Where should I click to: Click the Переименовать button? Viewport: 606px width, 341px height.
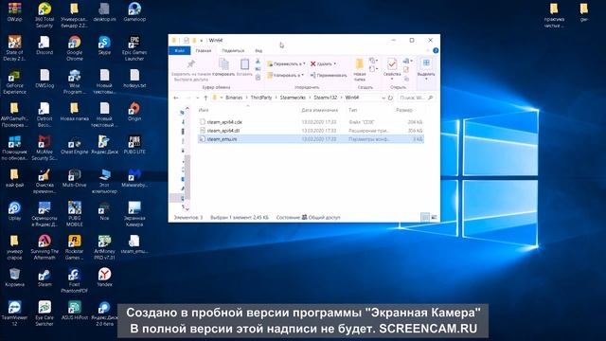329,75
